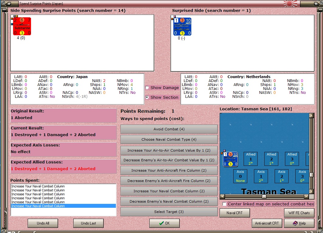Click Axis 3 sea box

pos(302,176)
